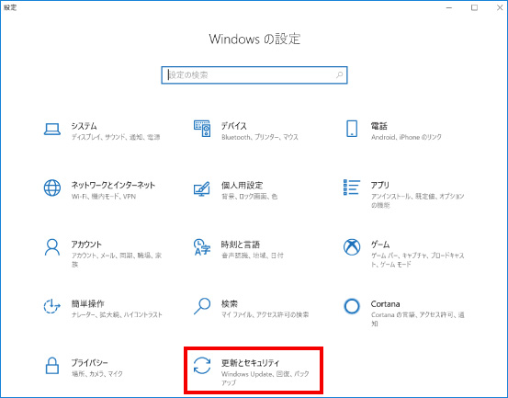
Task: Open the Cortana circle icon
Action: tap(352, 306)
